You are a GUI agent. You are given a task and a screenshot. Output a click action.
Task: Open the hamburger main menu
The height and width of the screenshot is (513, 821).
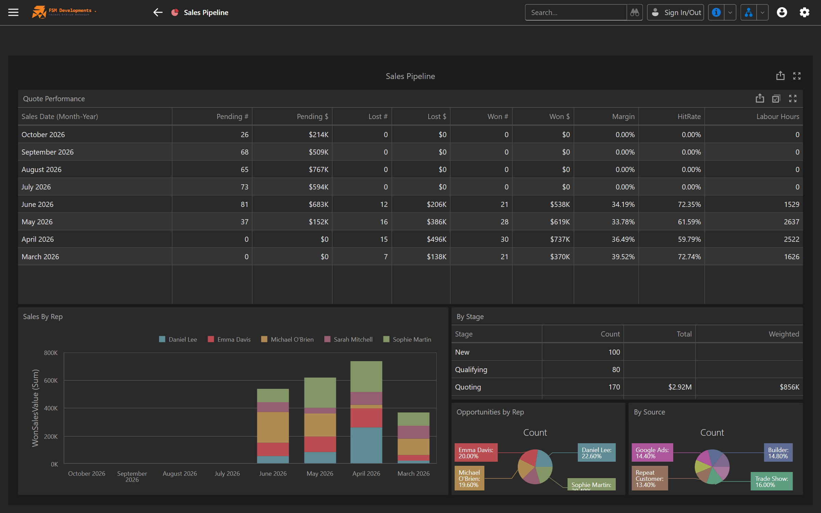13,12
